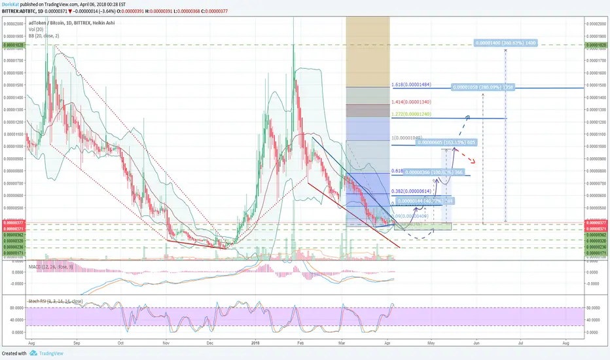
Task: Click the 0.382(0.00000614) Fibonacci label
Action: [411, 191]
